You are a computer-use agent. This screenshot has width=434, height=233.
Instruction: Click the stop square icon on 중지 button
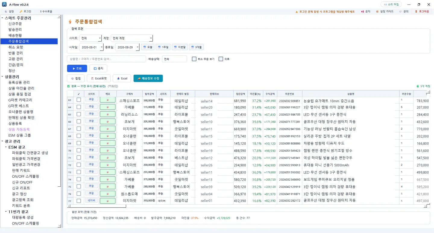pos(95,69)
